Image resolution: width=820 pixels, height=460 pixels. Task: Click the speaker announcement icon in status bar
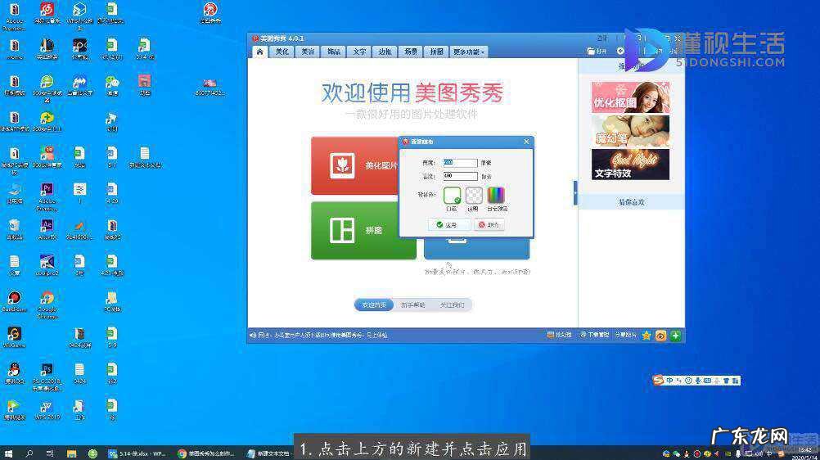pyautogui.click(x=253, y=335)
